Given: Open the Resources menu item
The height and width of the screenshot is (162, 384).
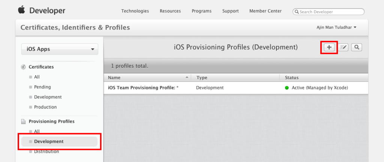Looking at the screenshot, I should (x=170, y=11).
